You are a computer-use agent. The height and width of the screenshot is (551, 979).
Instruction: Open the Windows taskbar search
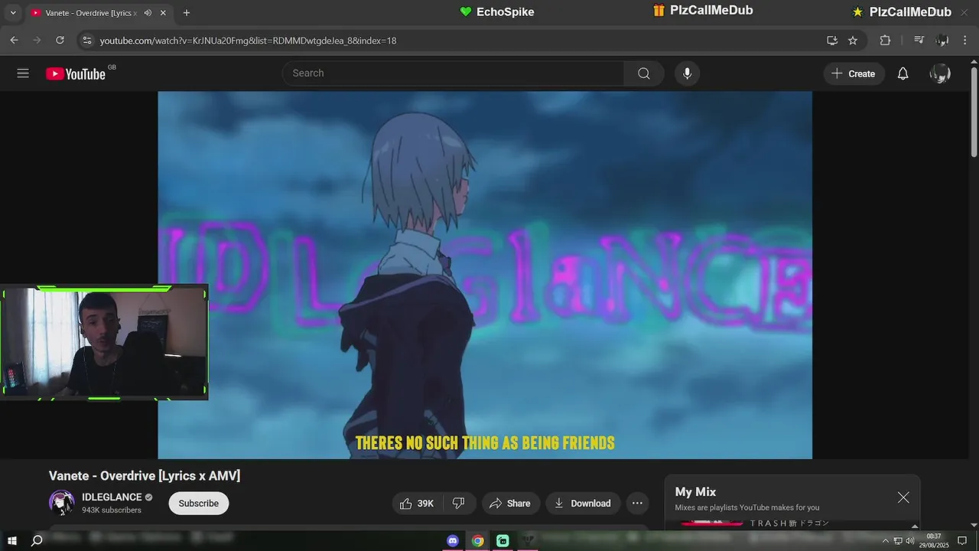tap(37, 541)
